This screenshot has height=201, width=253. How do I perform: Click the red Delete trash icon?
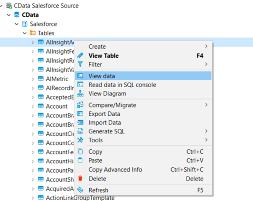pyautogui.click(x=80, y=179)
